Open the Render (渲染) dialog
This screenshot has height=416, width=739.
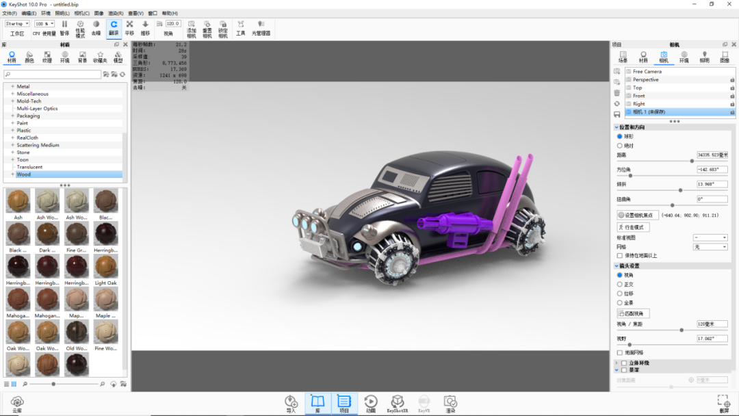point(450,404)
